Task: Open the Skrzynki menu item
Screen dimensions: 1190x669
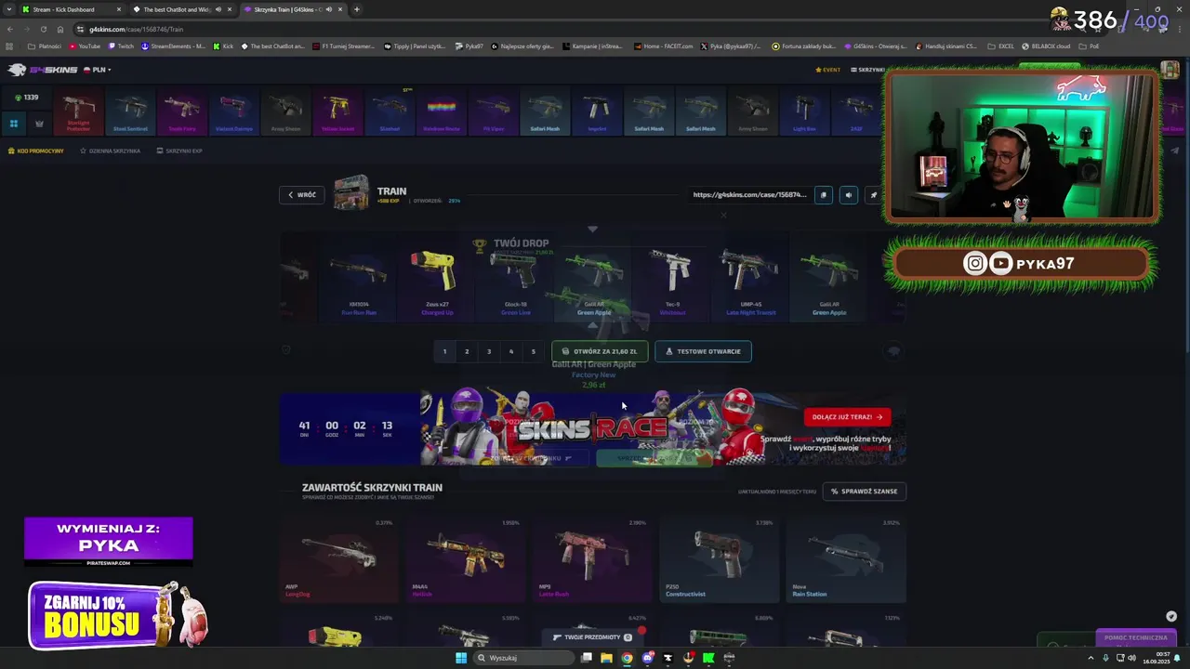Action: [x=867, y=70]
